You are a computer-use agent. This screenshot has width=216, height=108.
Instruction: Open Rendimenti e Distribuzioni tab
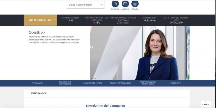[x=65, y=83]
